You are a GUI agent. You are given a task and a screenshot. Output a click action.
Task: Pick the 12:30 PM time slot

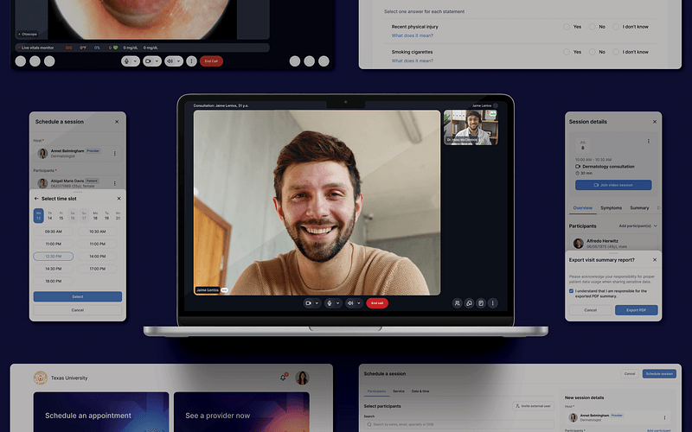[x=54, y=256]
